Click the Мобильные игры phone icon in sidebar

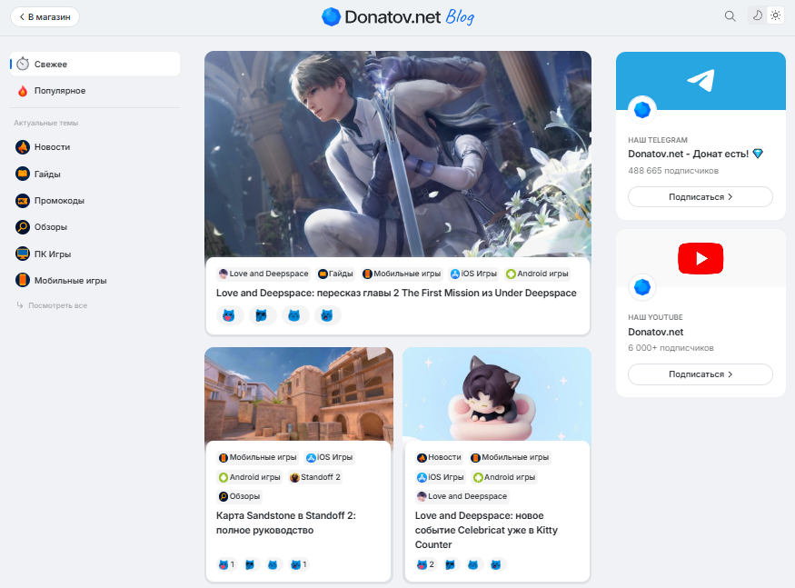click(x=23, y=280)
